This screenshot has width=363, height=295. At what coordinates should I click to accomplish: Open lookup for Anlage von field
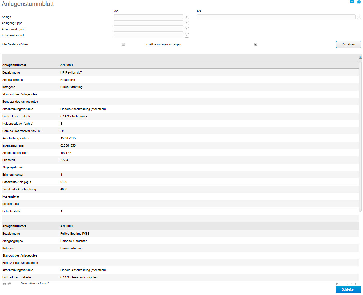click(187, 17)
